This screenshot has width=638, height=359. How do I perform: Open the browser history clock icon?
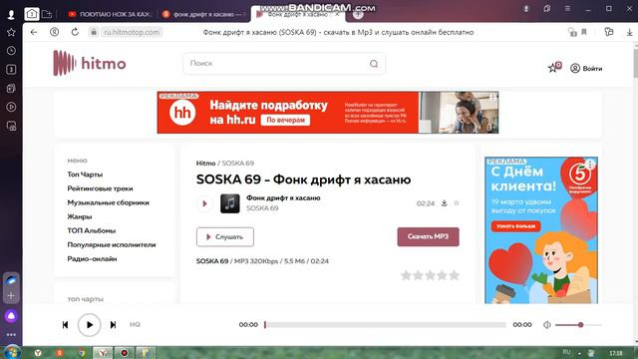coord(11,51)
